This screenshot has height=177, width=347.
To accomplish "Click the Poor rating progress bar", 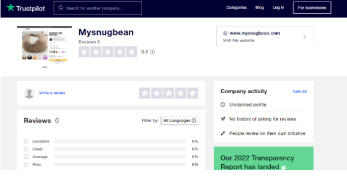I will pyautogui.click(x=120, y=164).
